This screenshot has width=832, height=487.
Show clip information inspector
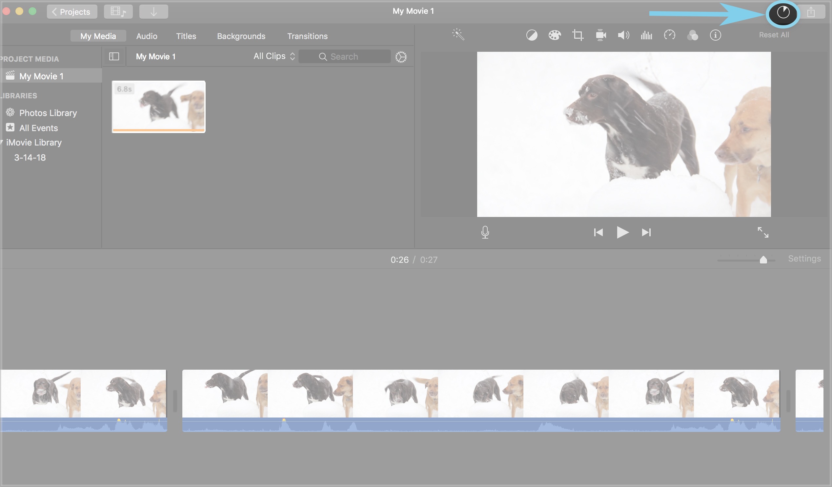coord(715,35)
